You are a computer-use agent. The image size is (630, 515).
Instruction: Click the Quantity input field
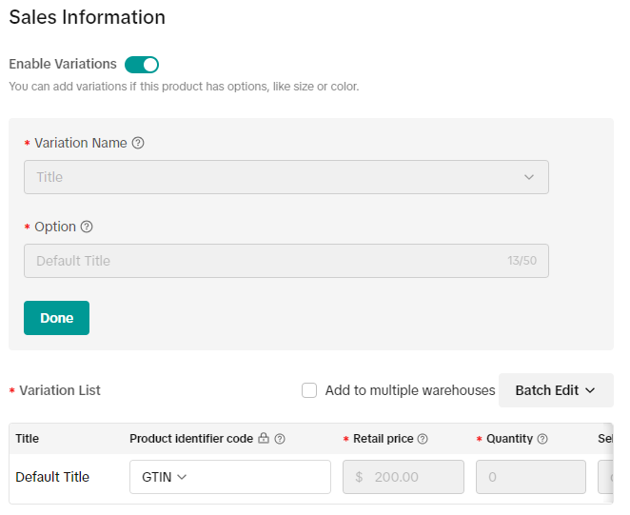coord(530,477)
